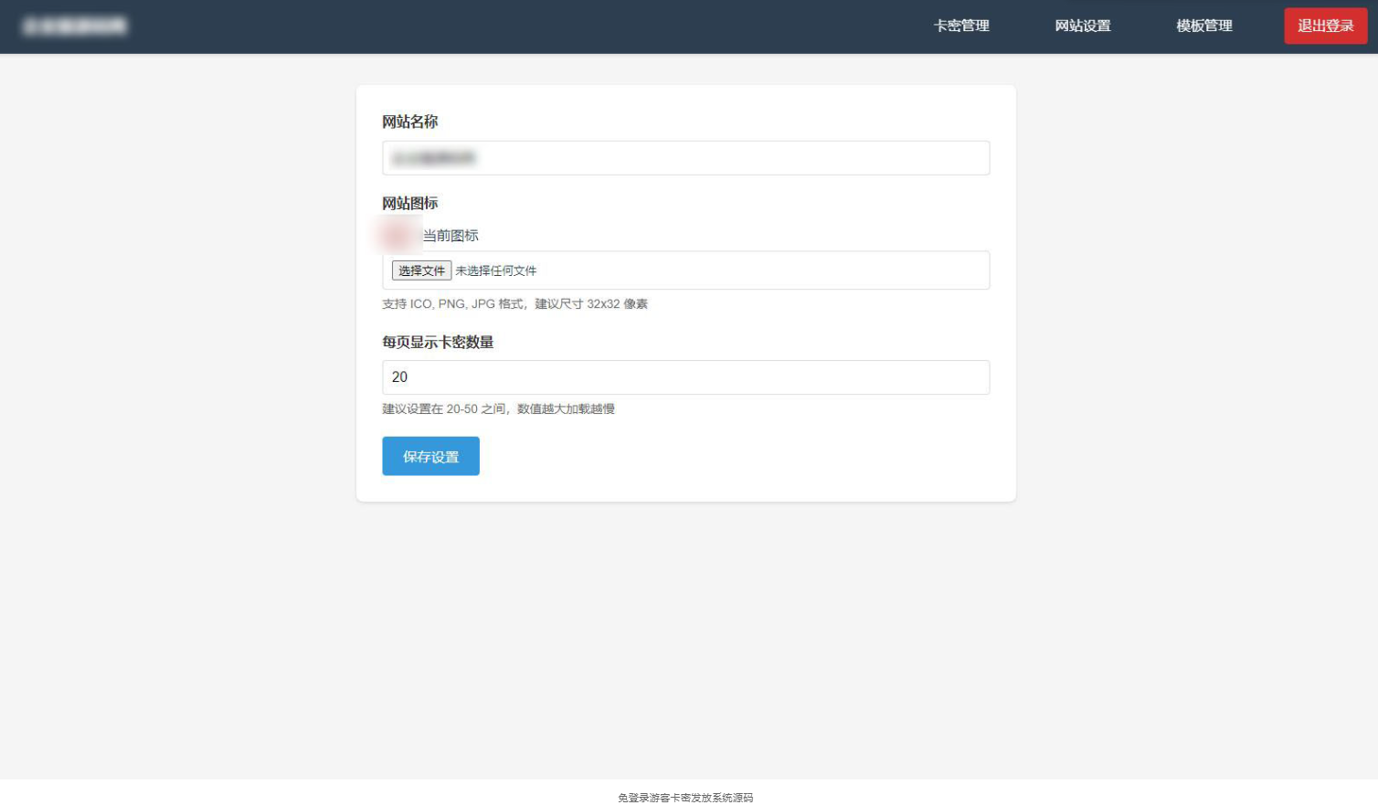
Task: Click the 每页显示卡密数量 number field
Action: pos(685,376)
